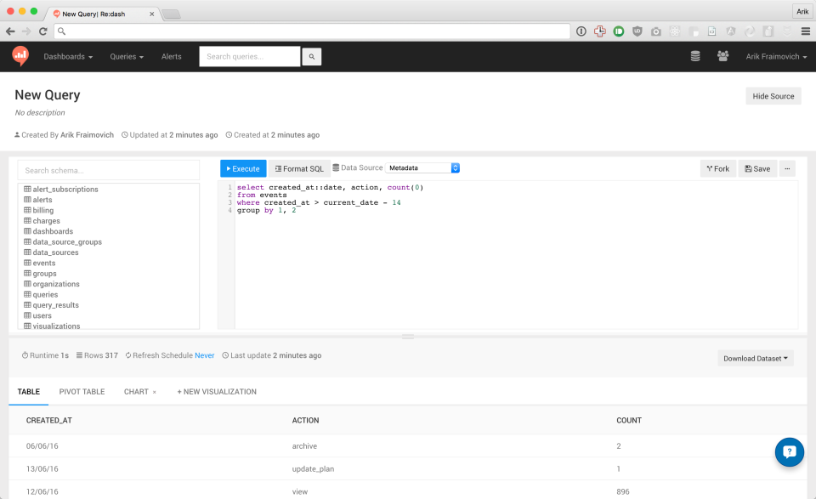Click the Format SQL toolbar button
Screen dimensions: 816x499
pyautogui.click(x=299, y=168)
